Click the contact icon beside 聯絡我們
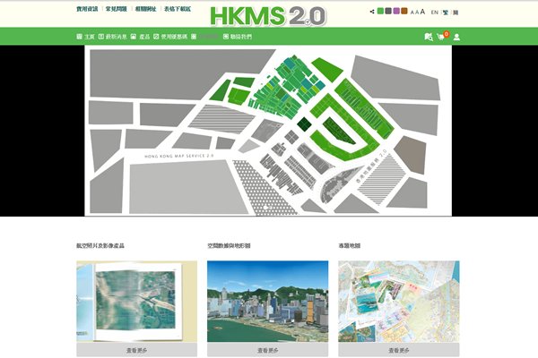The height and width of the screenshot is (358, 538). coord(226,37)
